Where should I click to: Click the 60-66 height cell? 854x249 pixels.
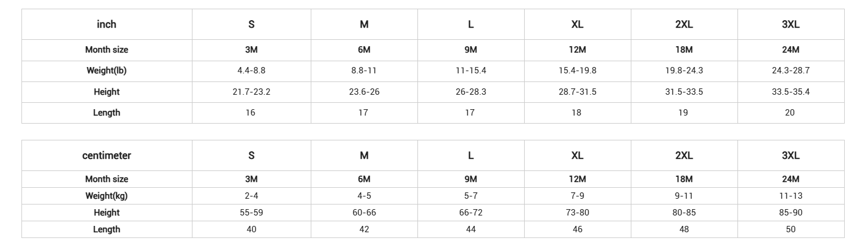tap(364, 213)
